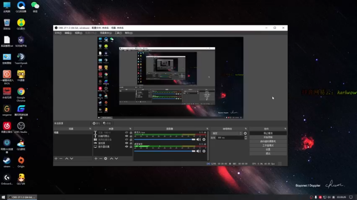Open transition properties gear icon

click(245, 133)
